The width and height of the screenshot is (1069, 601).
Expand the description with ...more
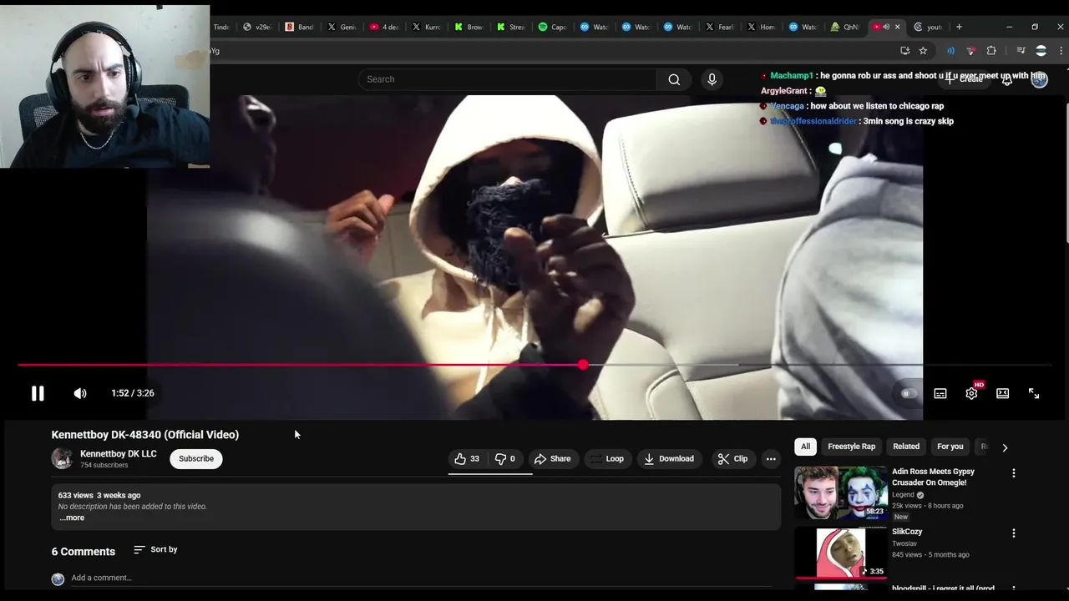click(x=72, y=518)
